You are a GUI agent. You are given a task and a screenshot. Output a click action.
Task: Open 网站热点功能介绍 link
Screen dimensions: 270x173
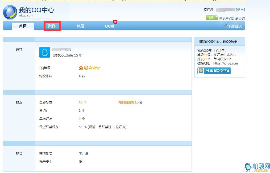coord(232,19)
